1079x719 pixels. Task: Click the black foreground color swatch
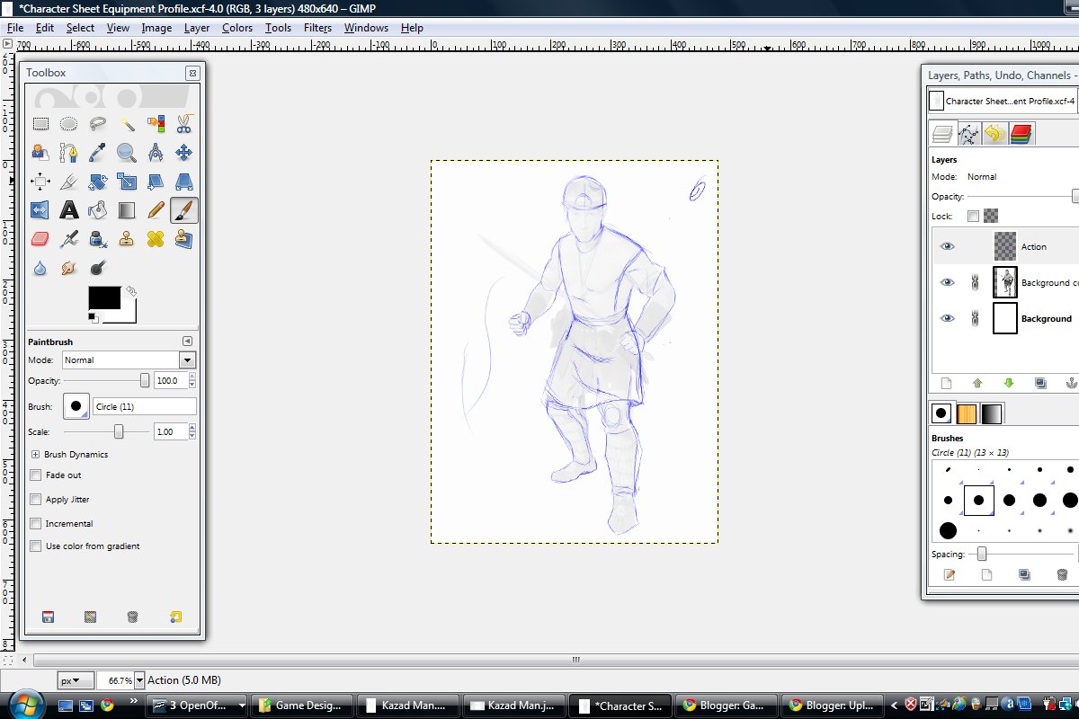(103, 298)
